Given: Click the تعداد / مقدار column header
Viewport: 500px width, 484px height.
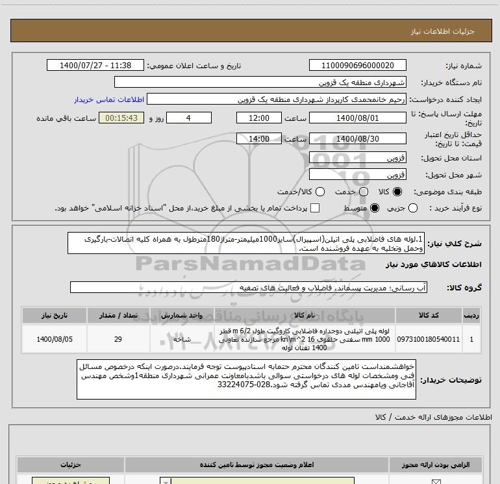Looking at the screenshot, I should click(x=118, y=315).
